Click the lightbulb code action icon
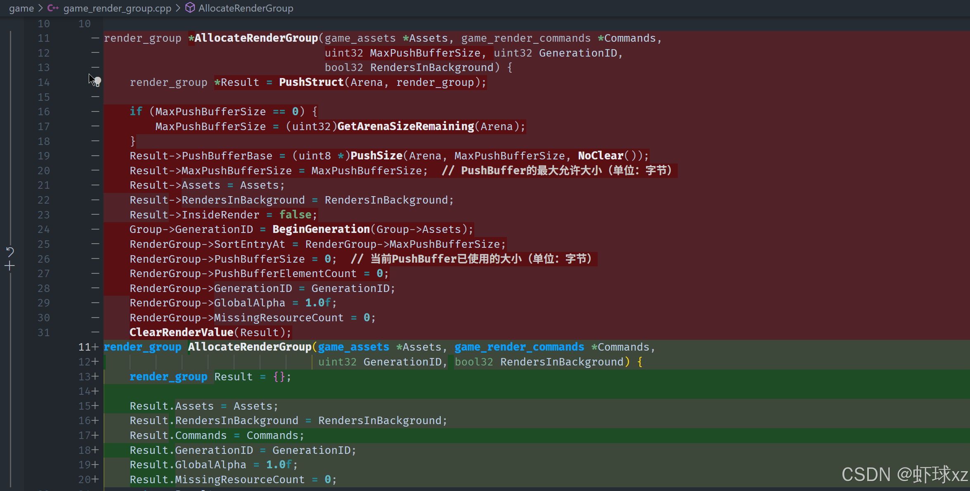This screenshot has height=491, width=970. click(x=97, y=81)
